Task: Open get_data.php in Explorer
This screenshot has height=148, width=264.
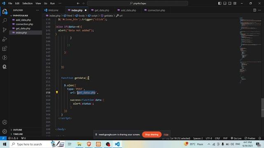Action: pyautogui.click(x=23, y=28)
